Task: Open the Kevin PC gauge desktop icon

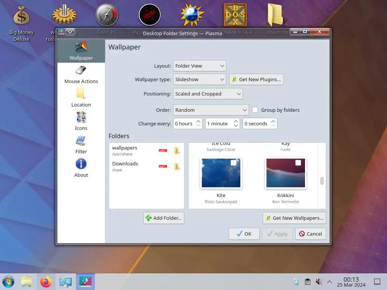Action: pyautogui.click(x=107, y=15)
